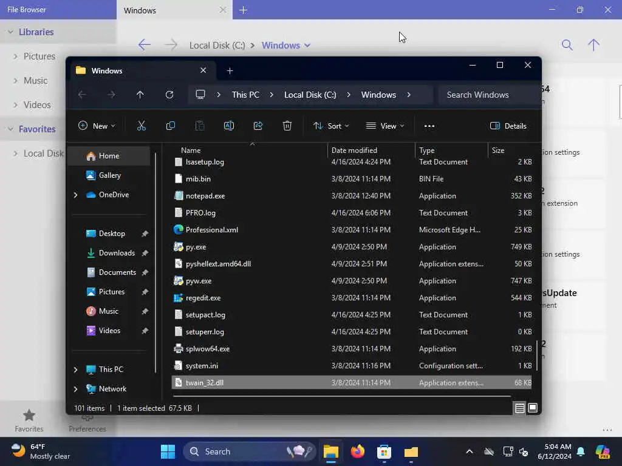Add a new tab in Explorer
Viewport: 622px width, 466px height.
[x=230, y=71]
